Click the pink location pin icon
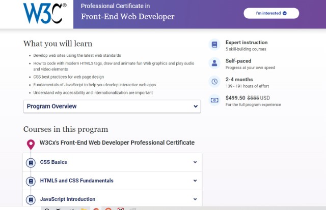The height and width of the screenshot is (210, 326). [x=31, y=145]
